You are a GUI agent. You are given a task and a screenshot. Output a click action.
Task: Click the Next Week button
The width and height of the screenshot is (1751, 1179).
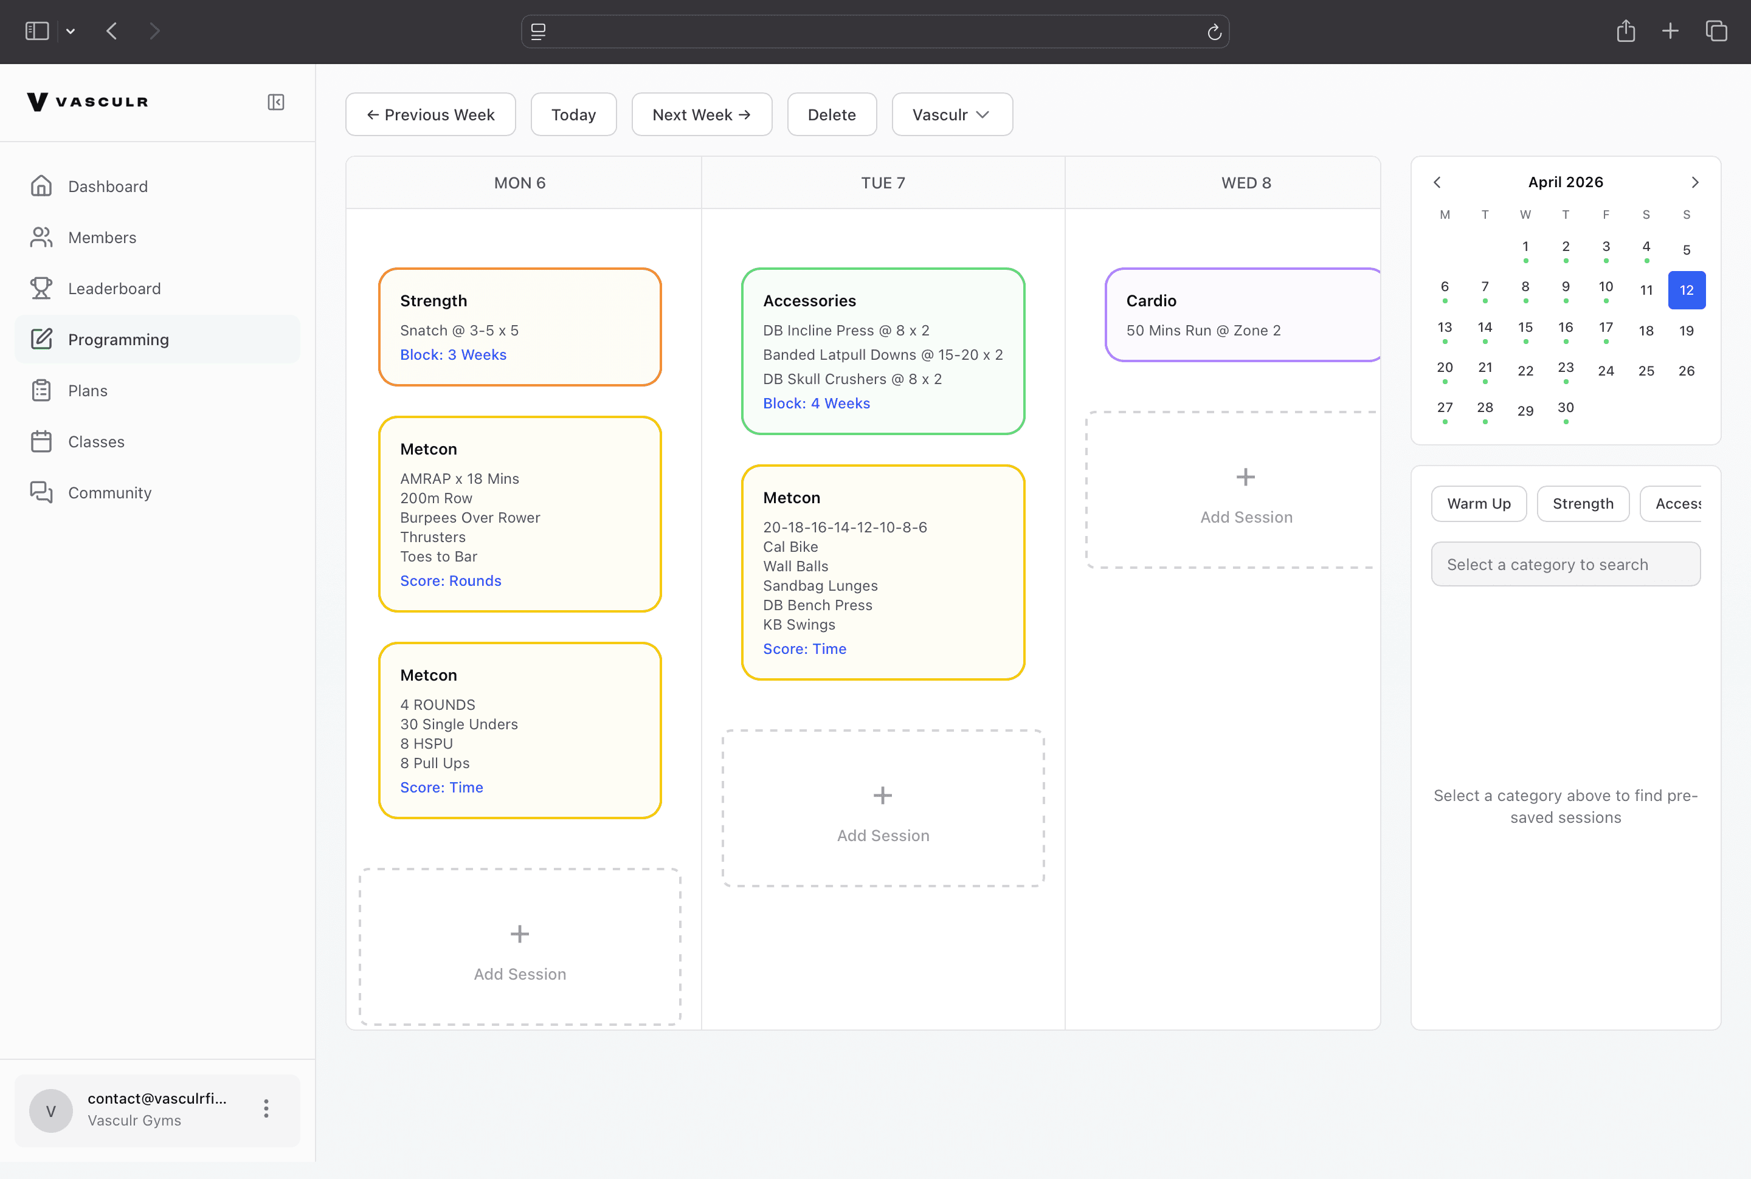[701, 114]
